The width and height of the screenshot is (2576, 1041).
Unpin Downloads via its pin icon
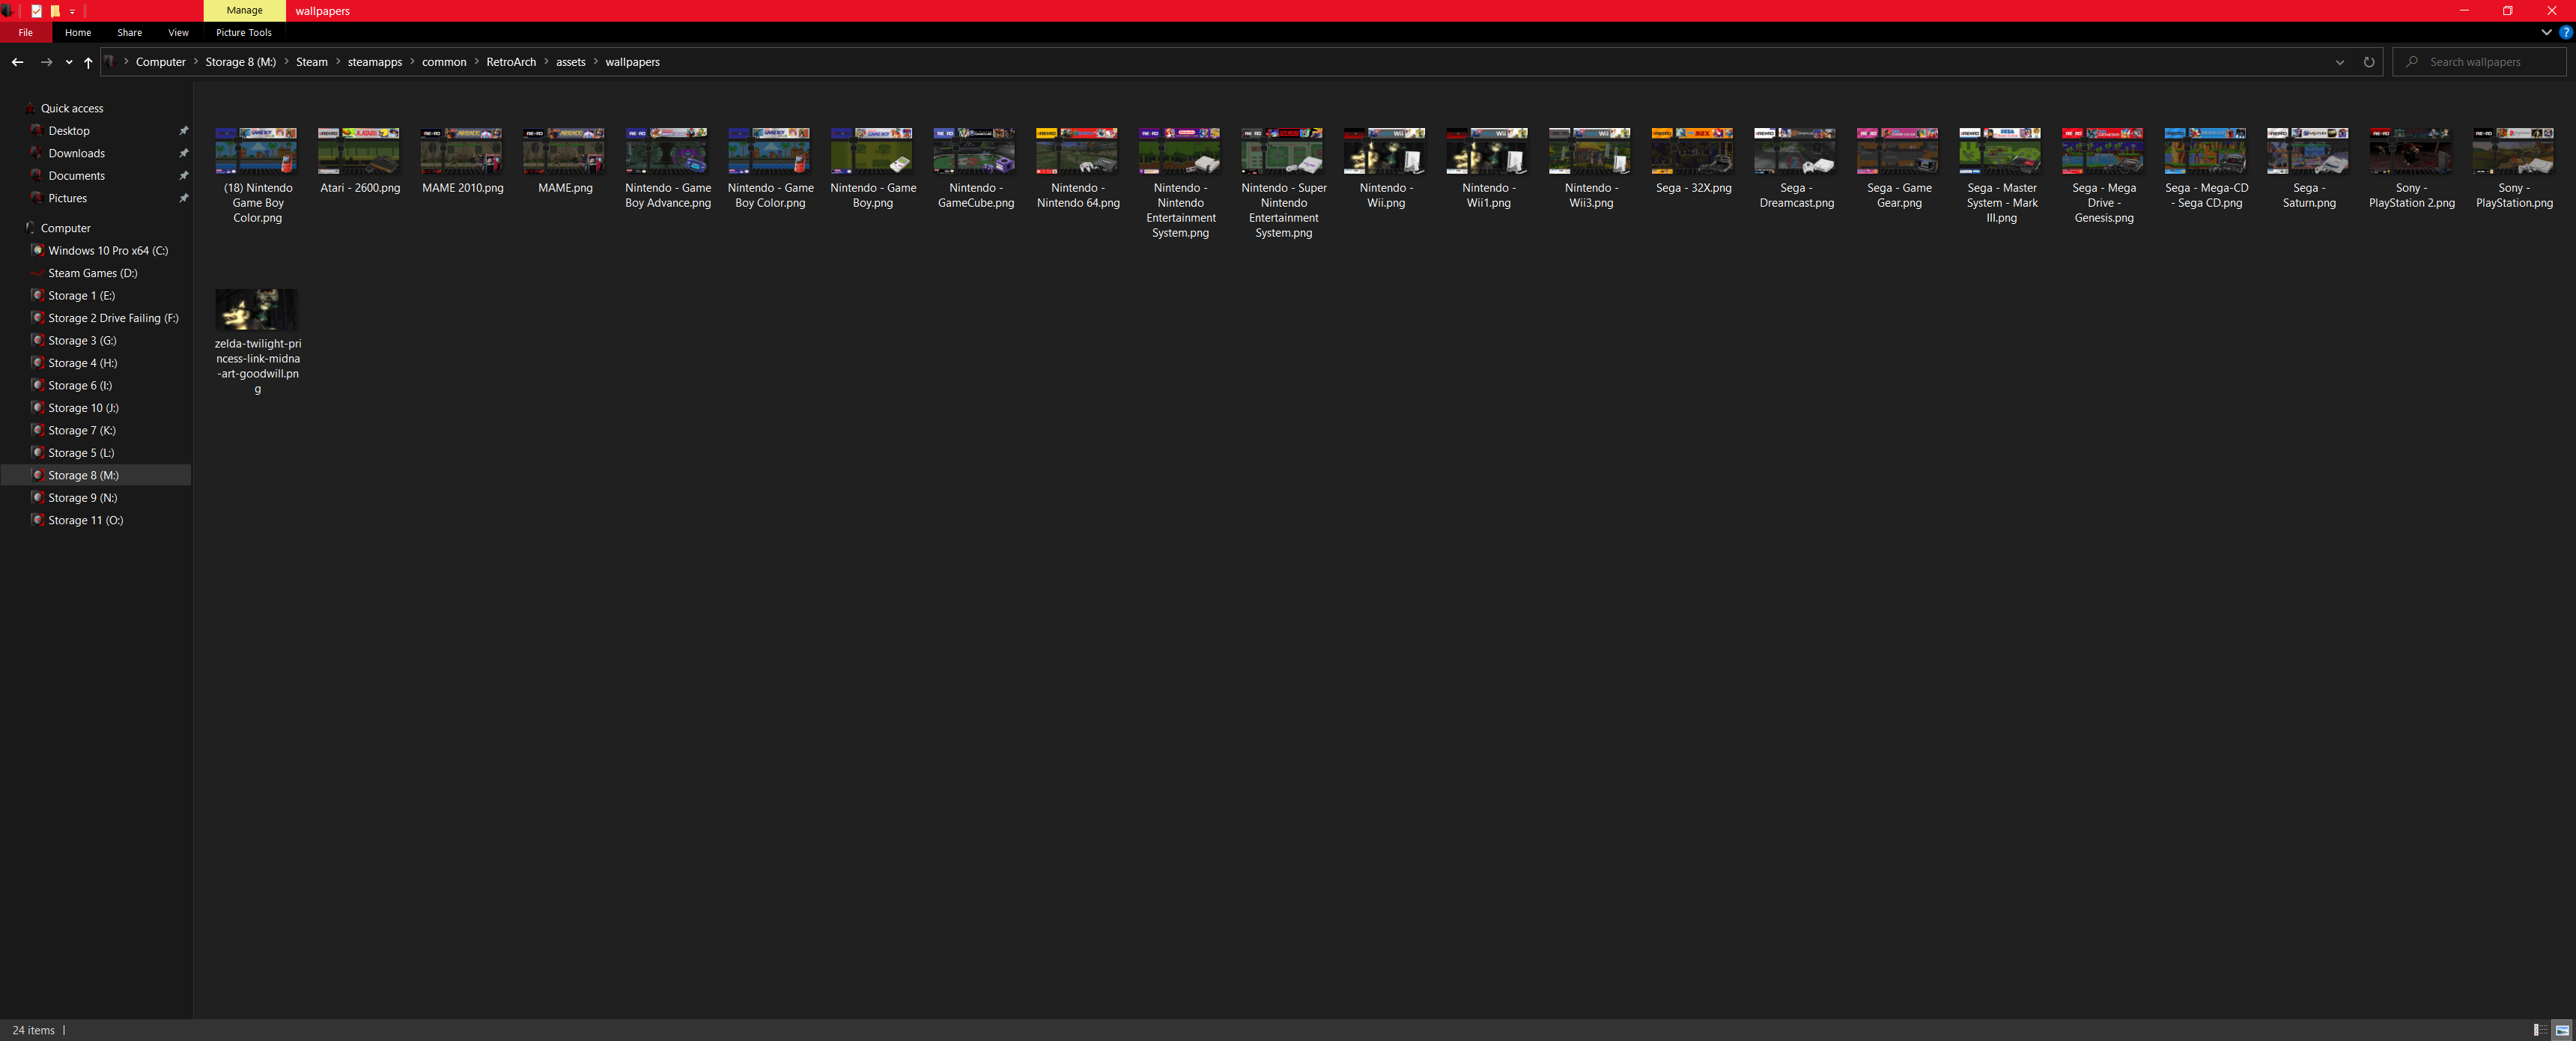183,153
